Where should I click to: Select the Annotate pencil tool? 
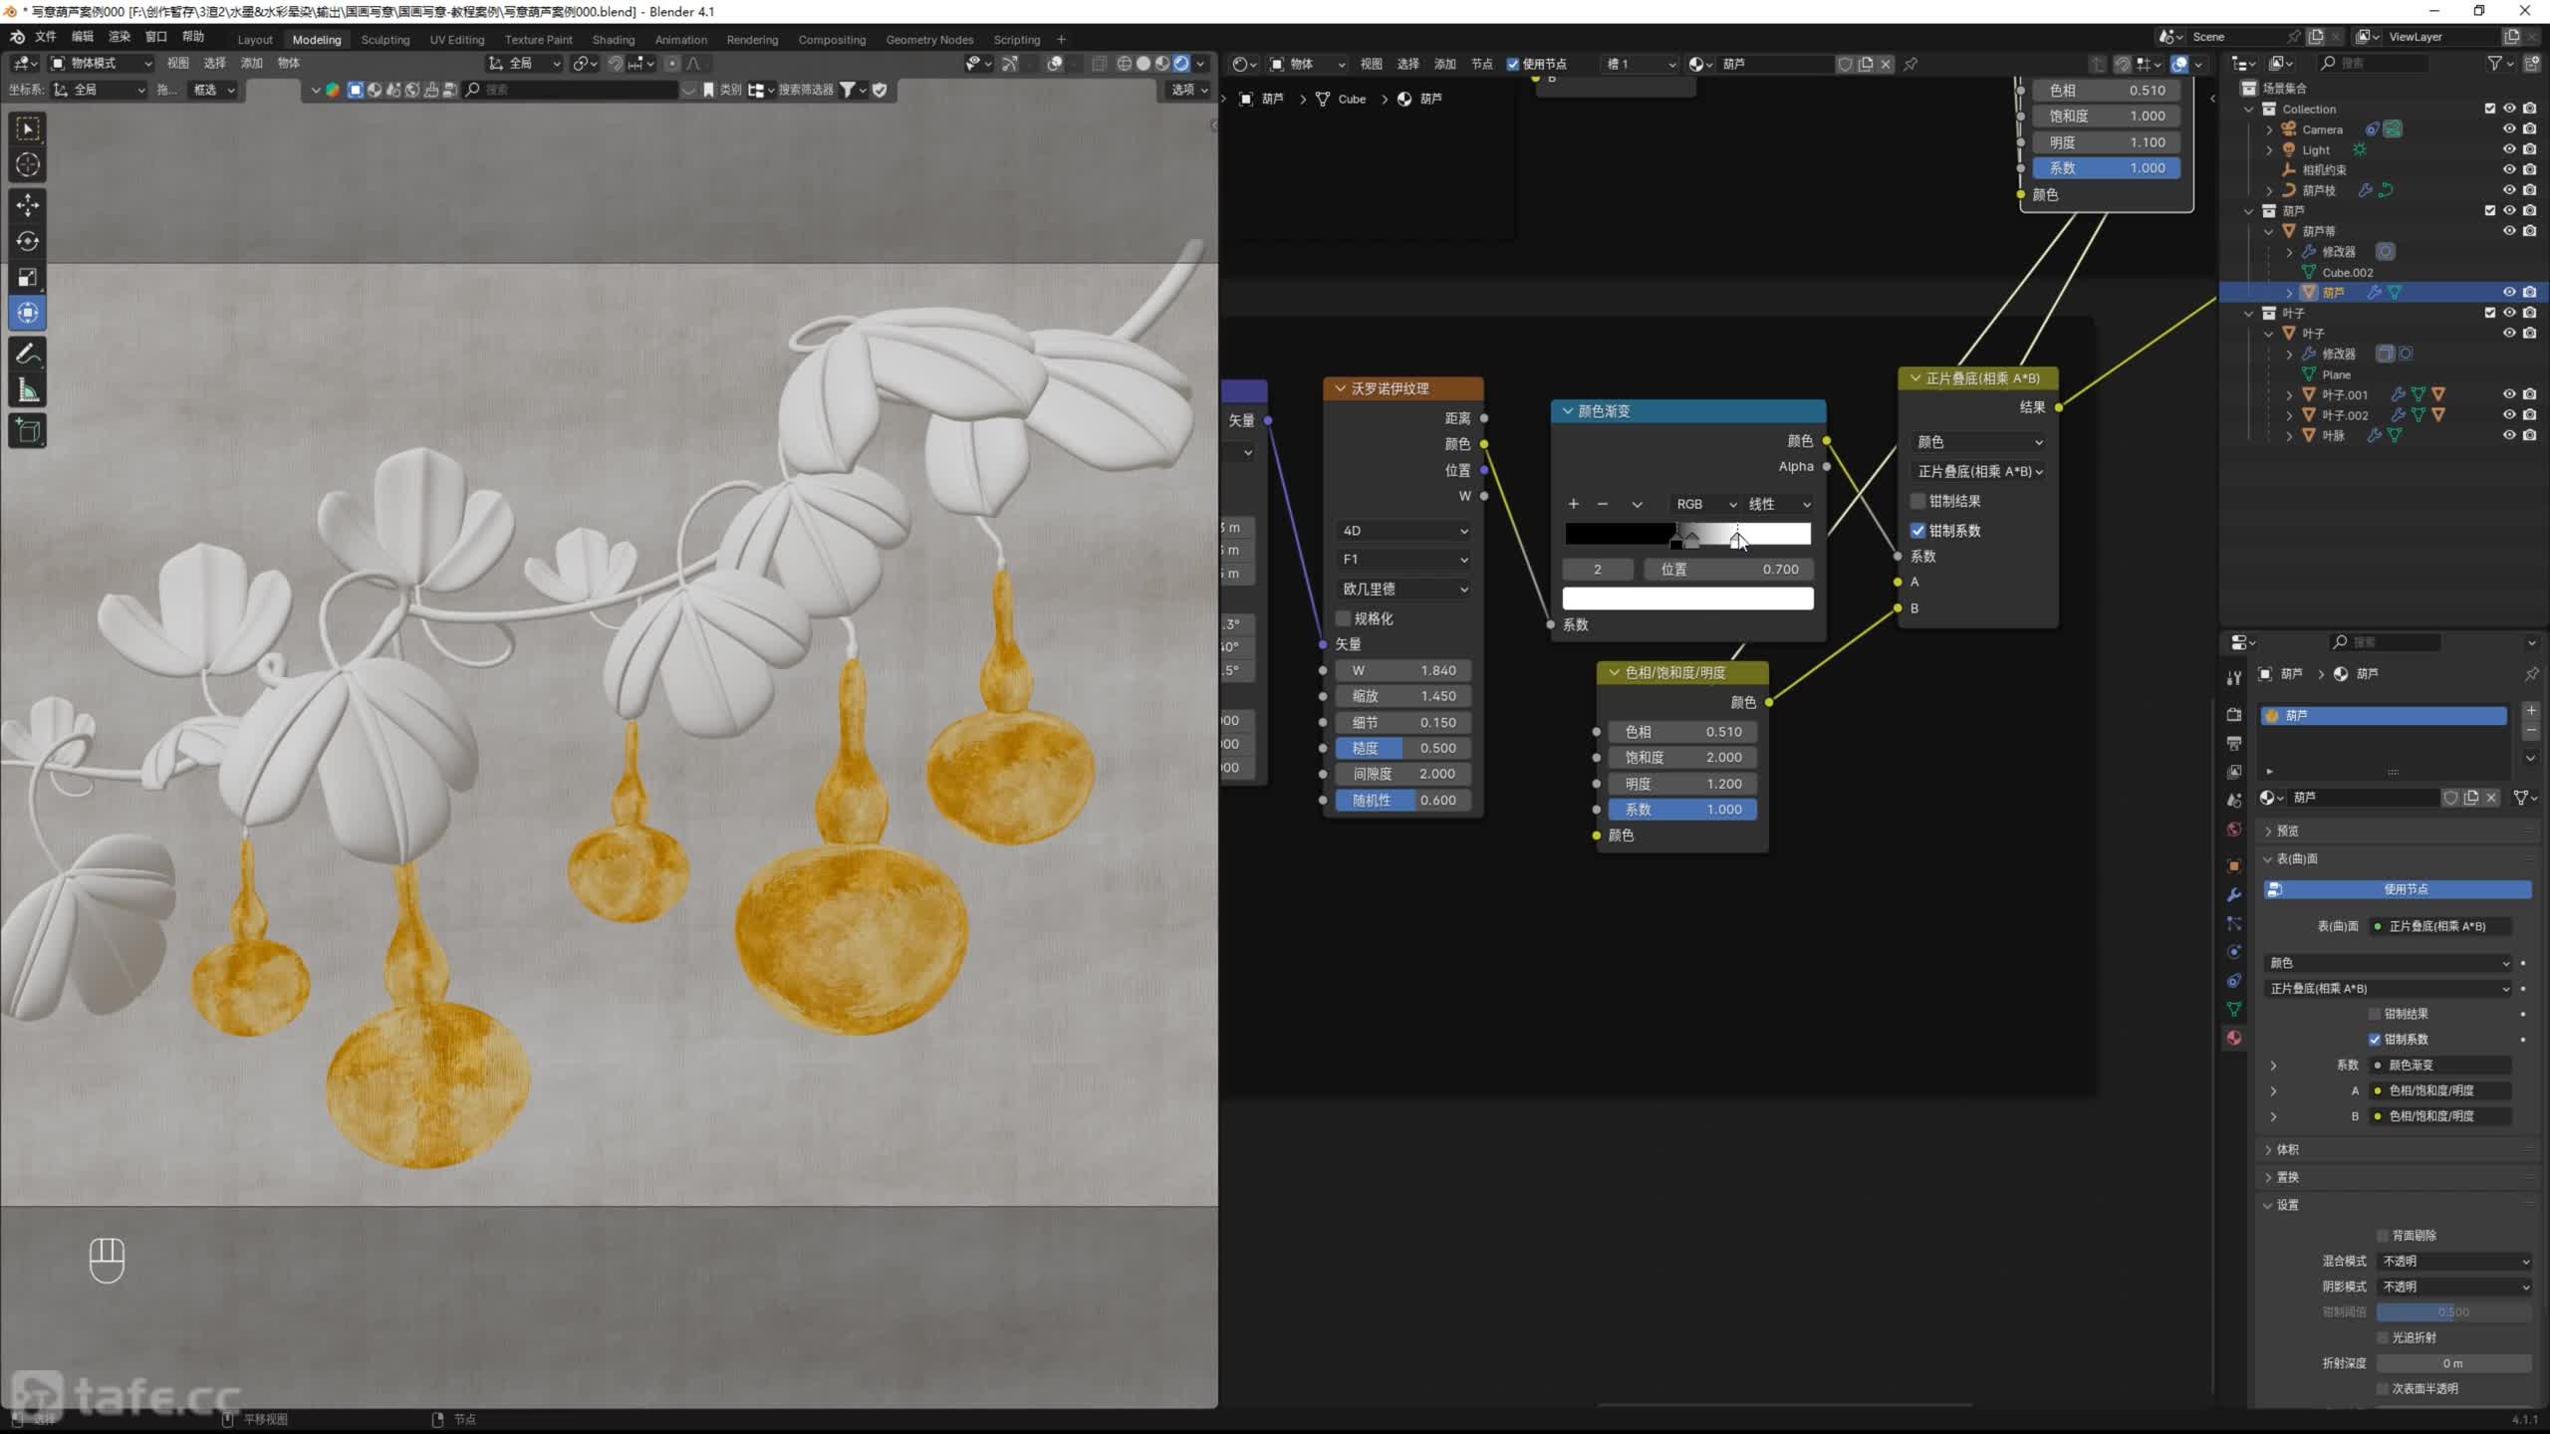coord(28,354)
